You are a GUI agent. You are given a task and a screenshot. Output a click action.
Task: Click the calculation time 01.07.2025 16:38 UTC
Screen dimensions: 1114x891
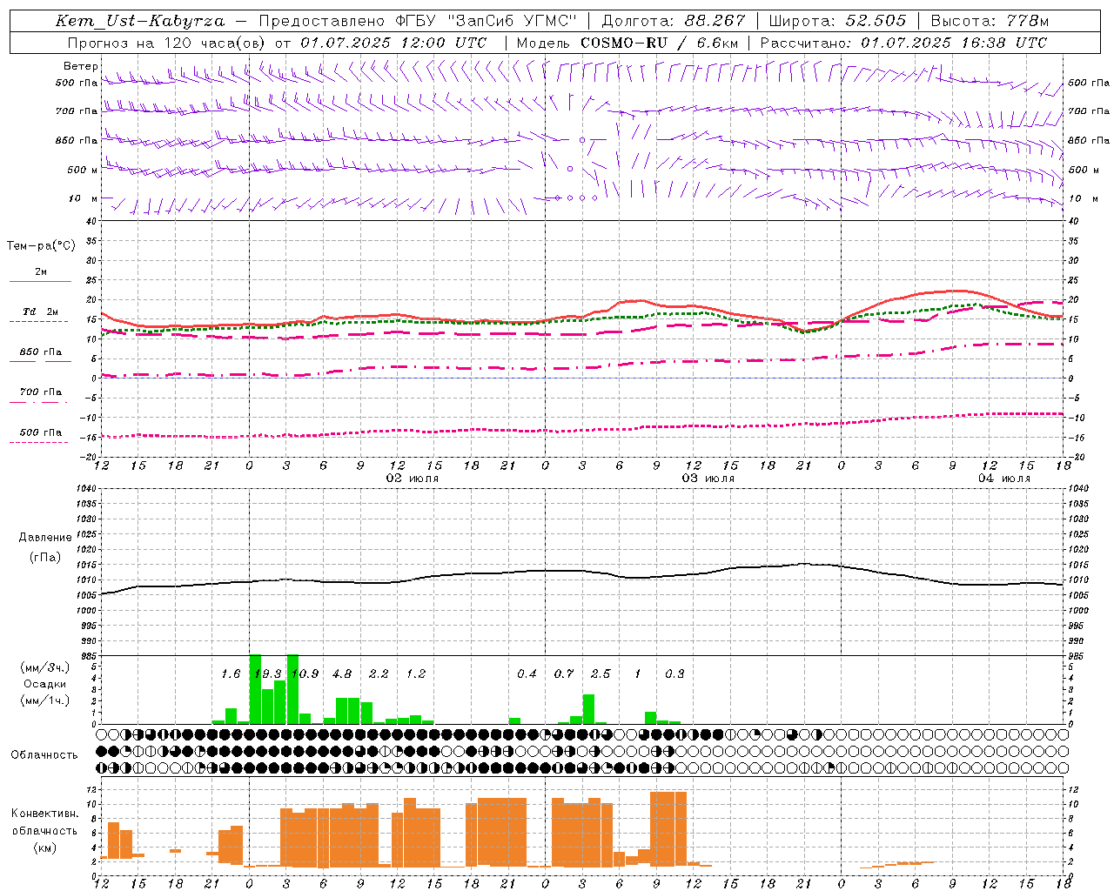click(954, 43)
